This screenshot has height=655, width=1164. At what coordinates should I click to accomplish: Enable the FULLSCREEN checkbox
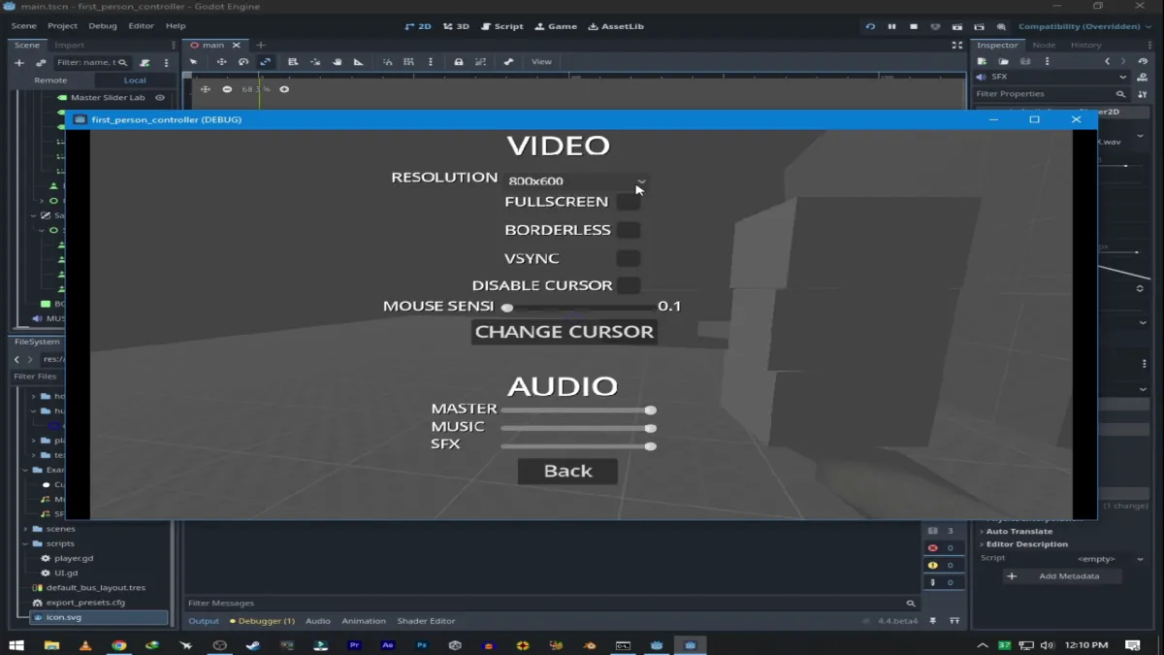pos(629,202)
